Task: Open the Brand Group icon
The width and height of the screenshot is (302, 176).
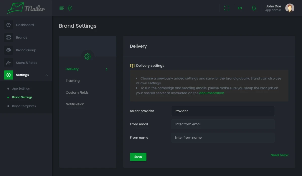Action: 9,50
